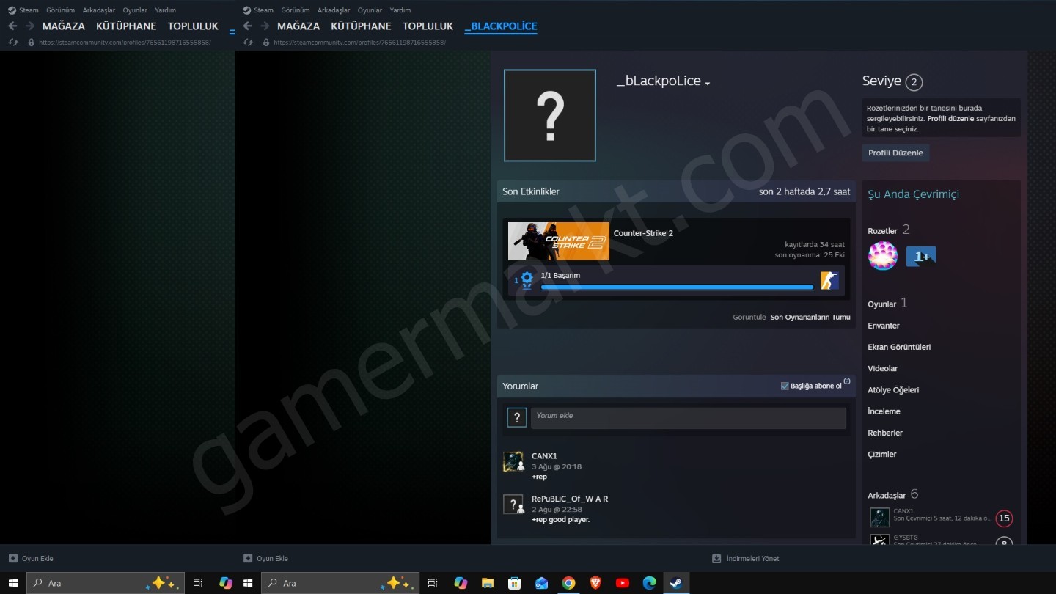The width and height of the screenshot is (1056, 594).
Task: Expand the _bLackpoLice name dropdown arrow
Action: point(708,84)
